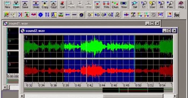This screenshot has height=98, width=188.
Task: Cut the selection with the scissors Cut button
Action: [62, 5]
